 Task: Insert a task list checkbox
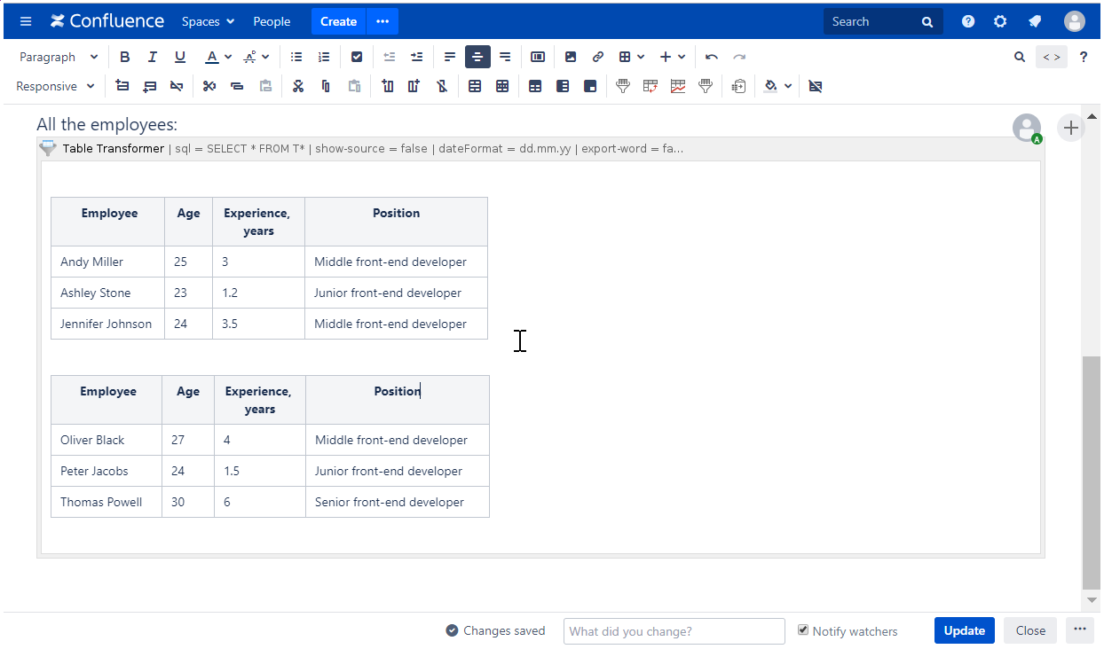click(x=357, y=57)
